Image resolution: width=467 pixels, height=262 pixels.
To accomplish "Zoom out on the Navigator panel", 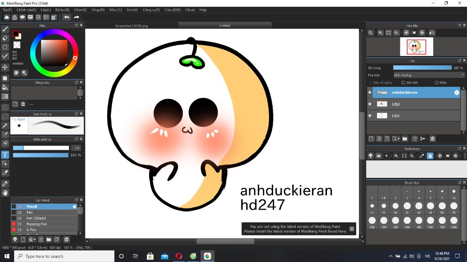I will coord(396,33).
